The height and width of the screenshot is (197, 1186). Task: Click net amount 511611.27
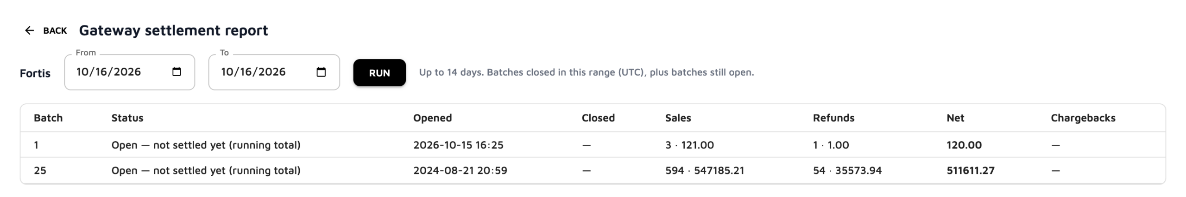pos(971,170)
